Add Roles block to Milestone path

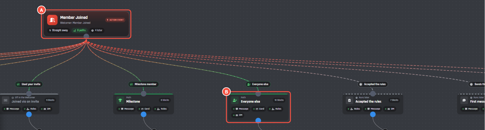tap(161, 109)
